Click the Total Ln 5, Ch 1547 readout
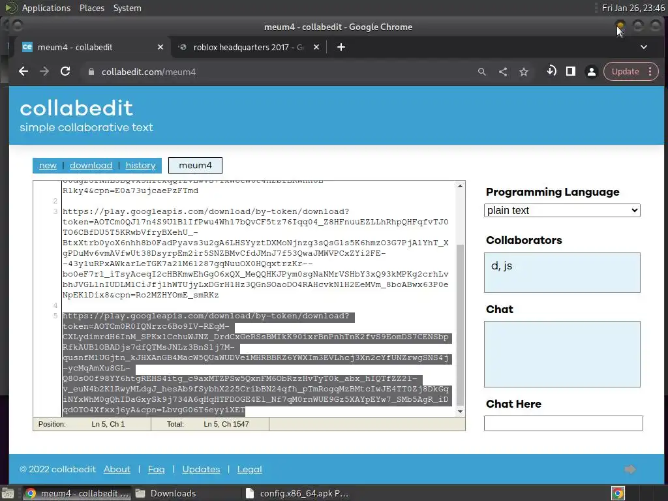 [x=226, y=424]
